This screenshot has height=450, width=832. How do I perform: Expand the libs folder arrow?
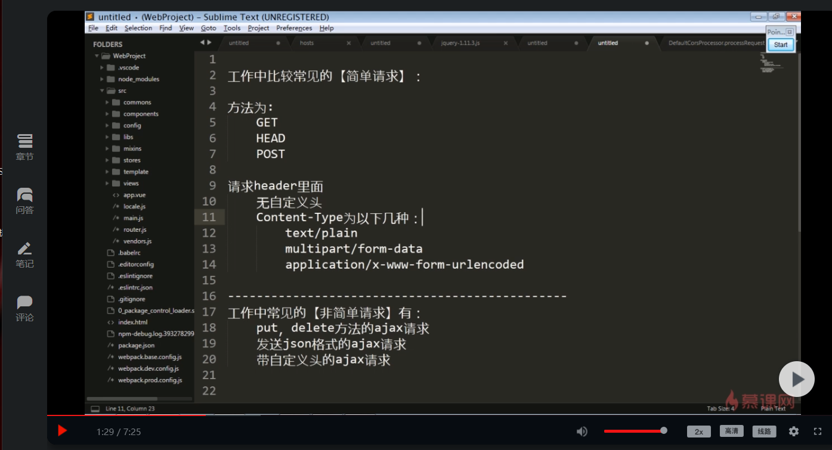point(107,137)
